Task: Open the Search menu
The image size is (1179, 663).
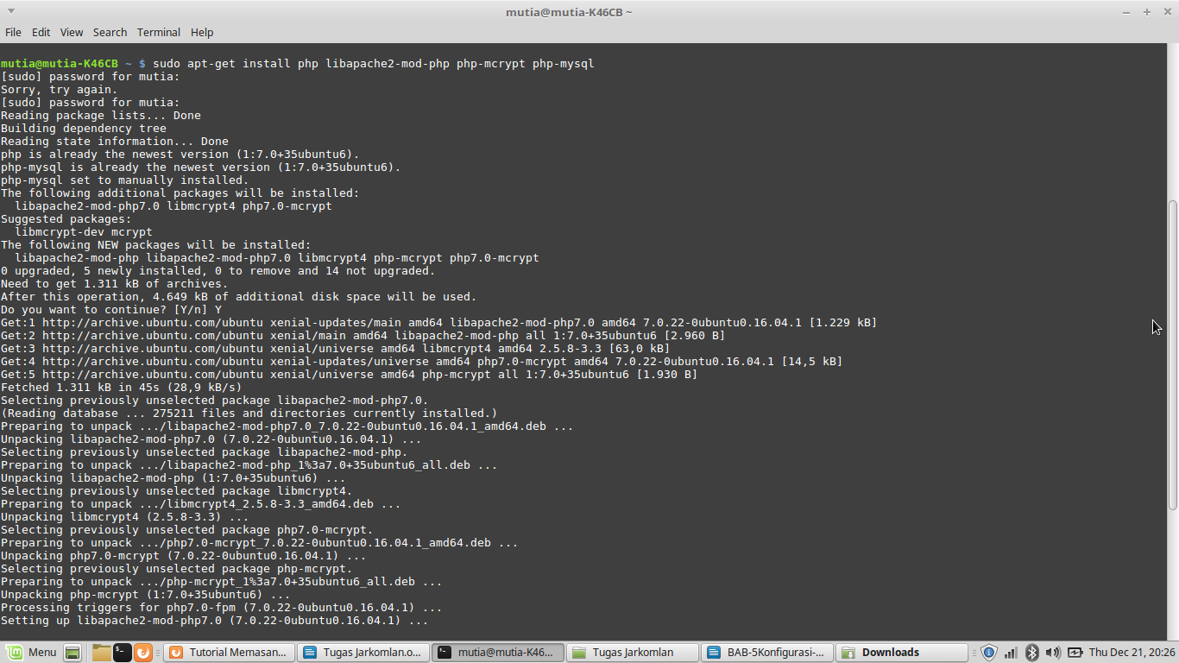Action: pos(110,32)
